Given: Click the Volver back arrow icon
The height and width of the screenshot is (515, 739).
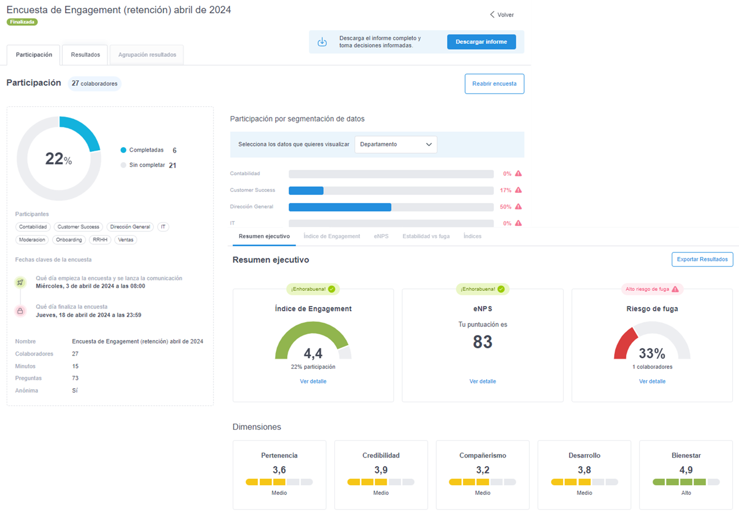Looking at the screenshot, I should coord(492,15).
